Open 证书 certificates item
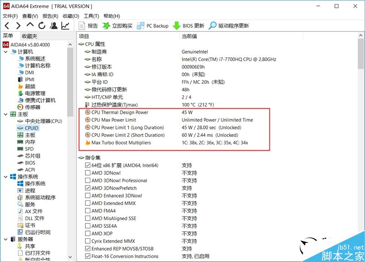The height and width of the screenshot is (262, 365). 26,225
